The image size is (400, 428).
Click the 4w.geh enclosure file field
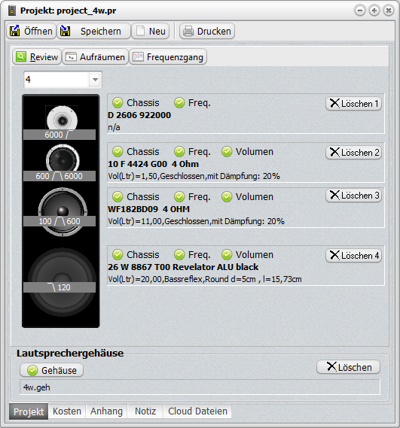click(200, 387)
